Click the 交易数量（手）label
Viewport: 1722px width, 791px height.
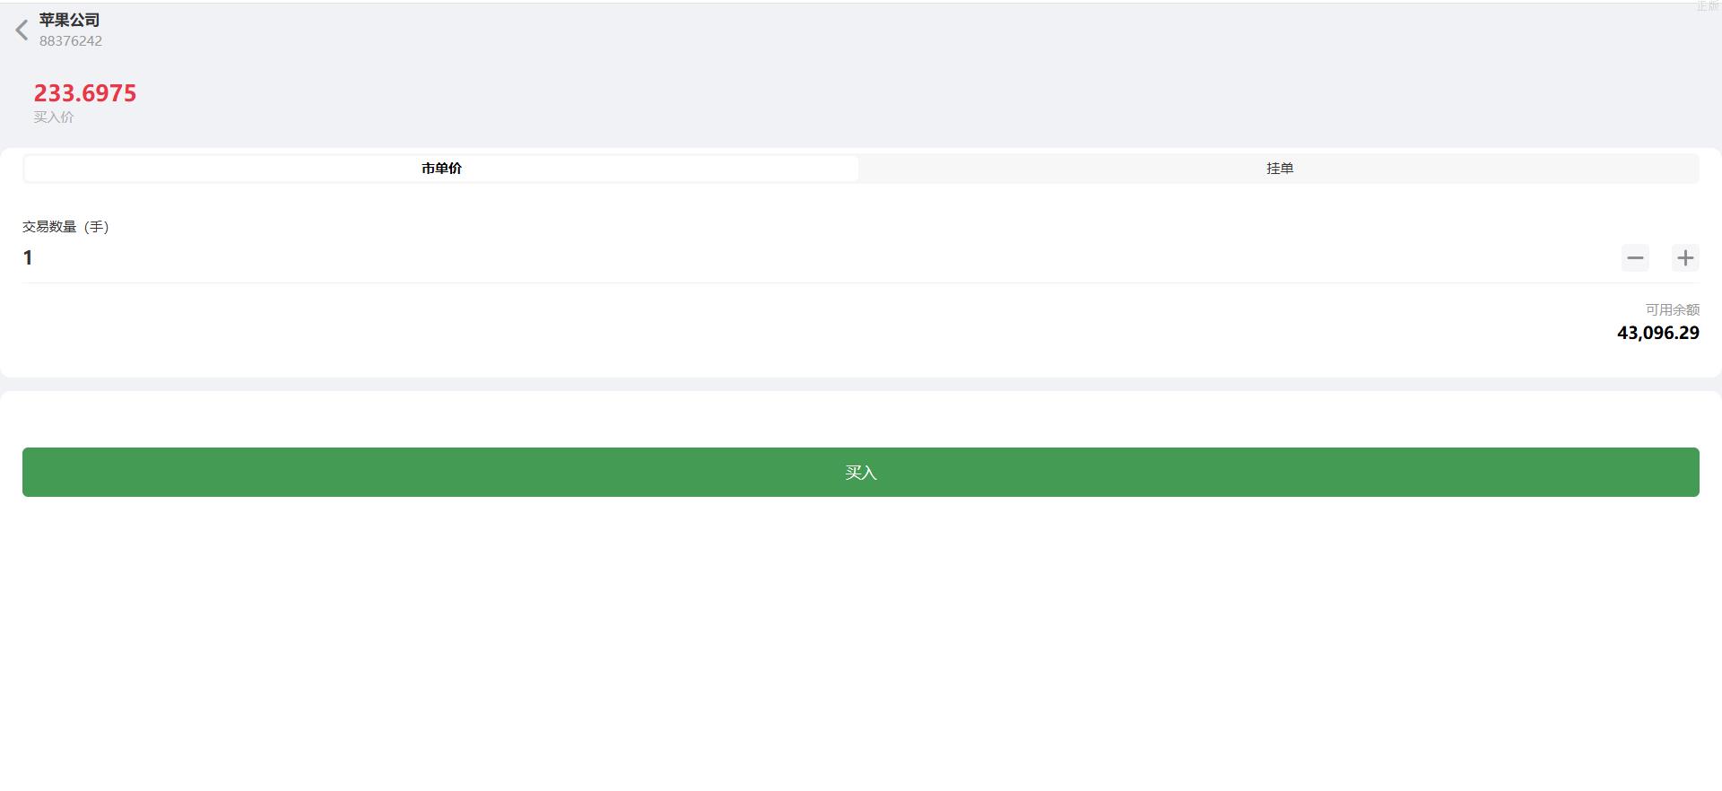[x=65, y=227]
